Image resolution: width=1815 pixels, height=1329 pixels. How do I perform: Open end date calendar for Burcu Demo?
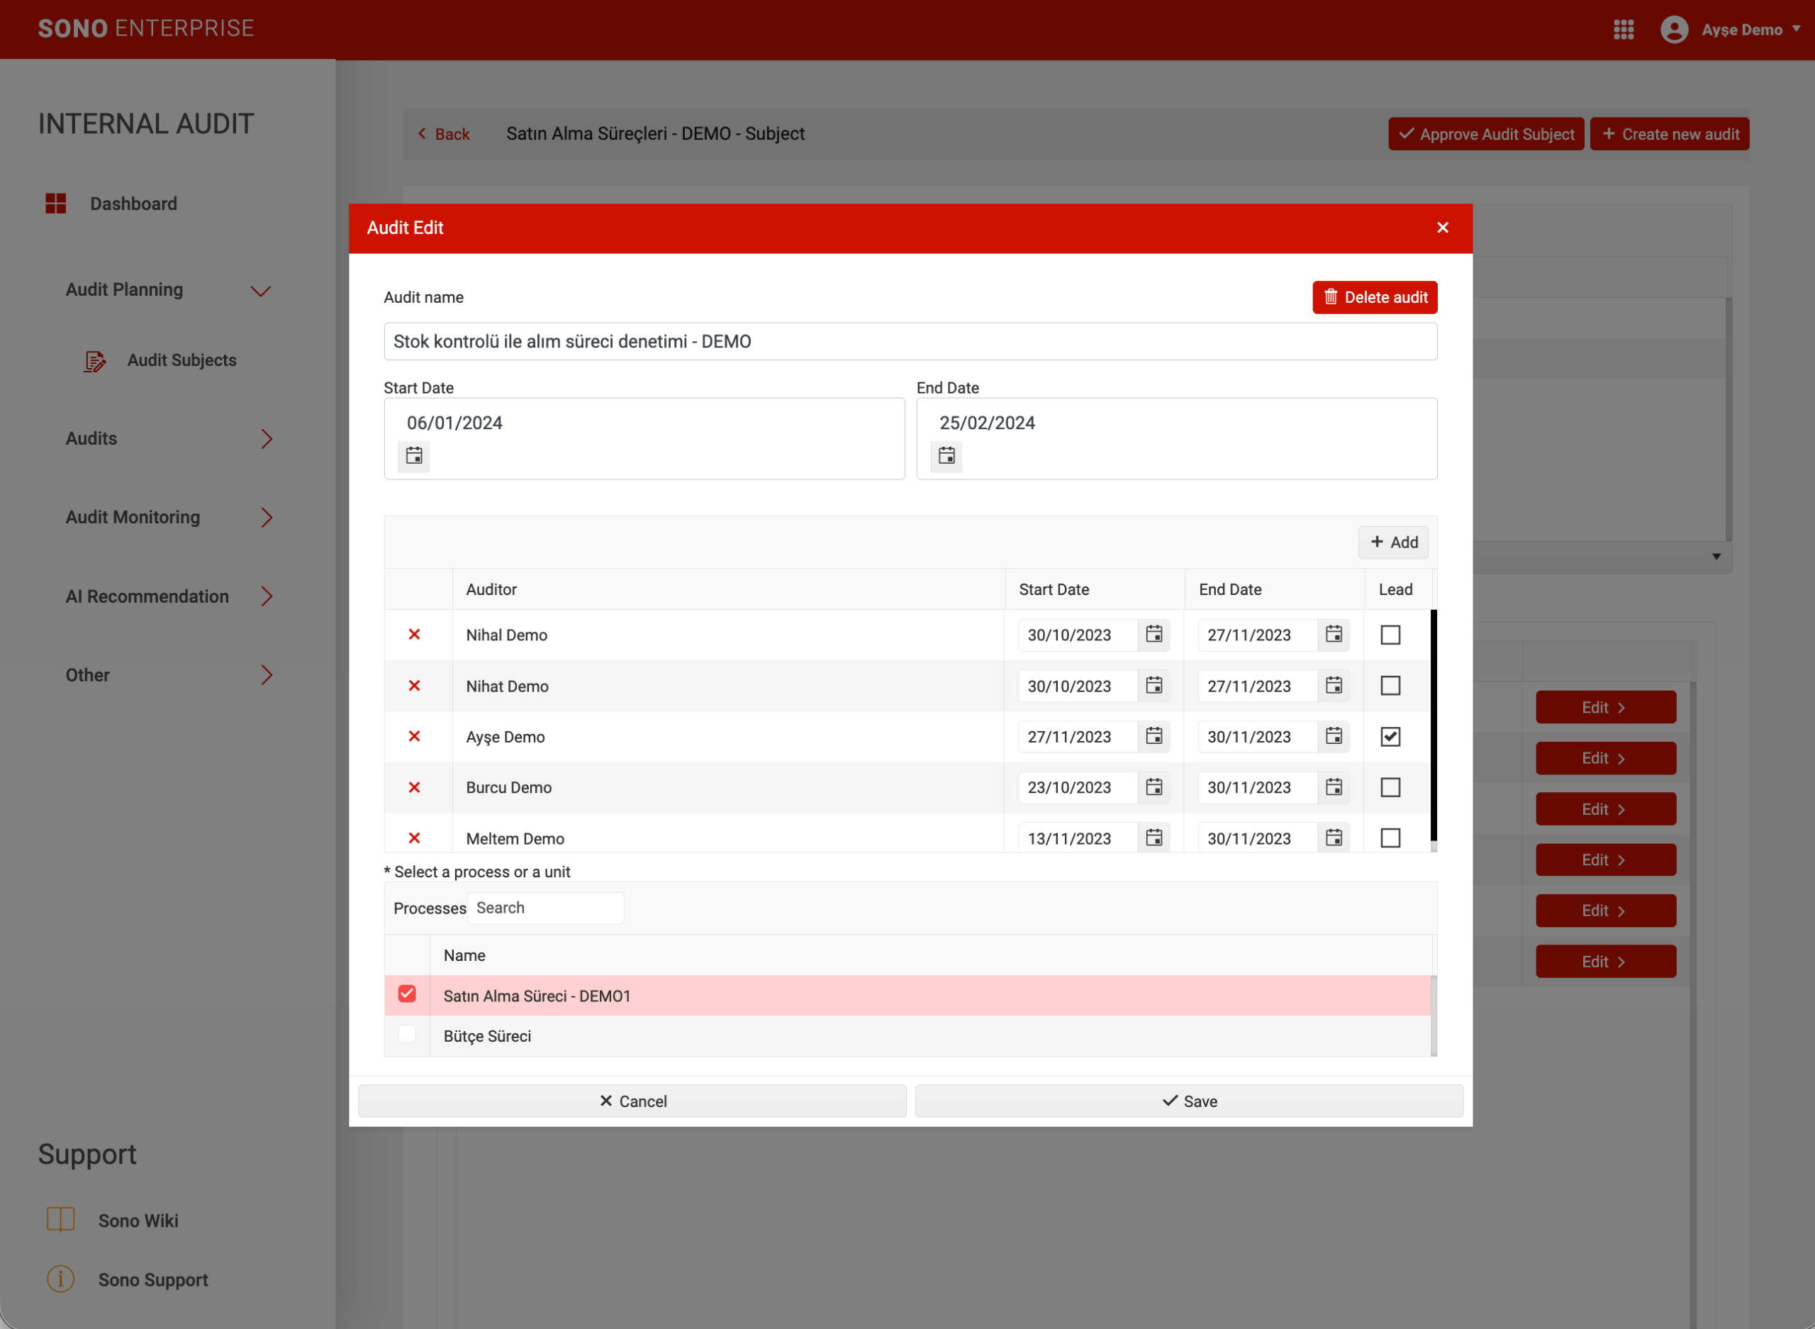[1334, 788]
